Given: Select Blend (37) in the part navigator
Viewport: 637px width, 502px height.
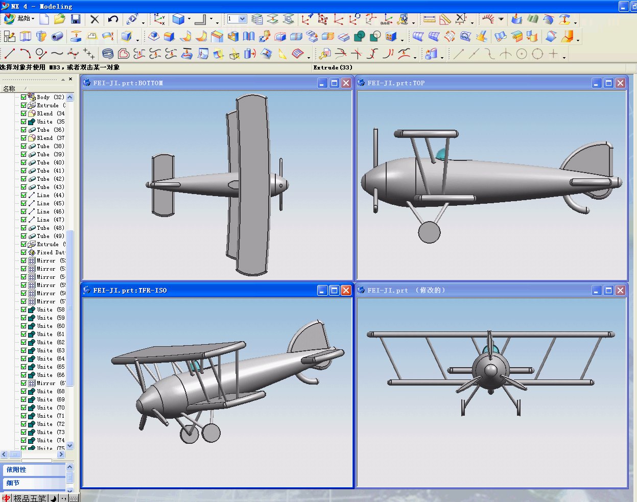Looking at the screenshot, I should (51, 138).
